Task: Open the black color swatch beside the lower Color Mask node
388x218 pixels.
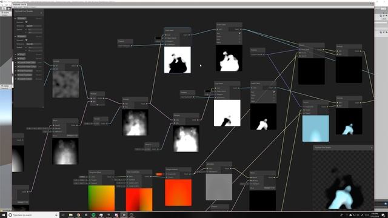Action: pyautogui.click(x=208, y=91)
